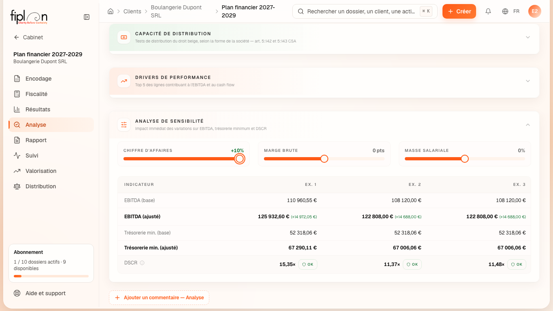Click the DSCR OK badge for Ex. 3
The image size is (553, 311).
517,264
